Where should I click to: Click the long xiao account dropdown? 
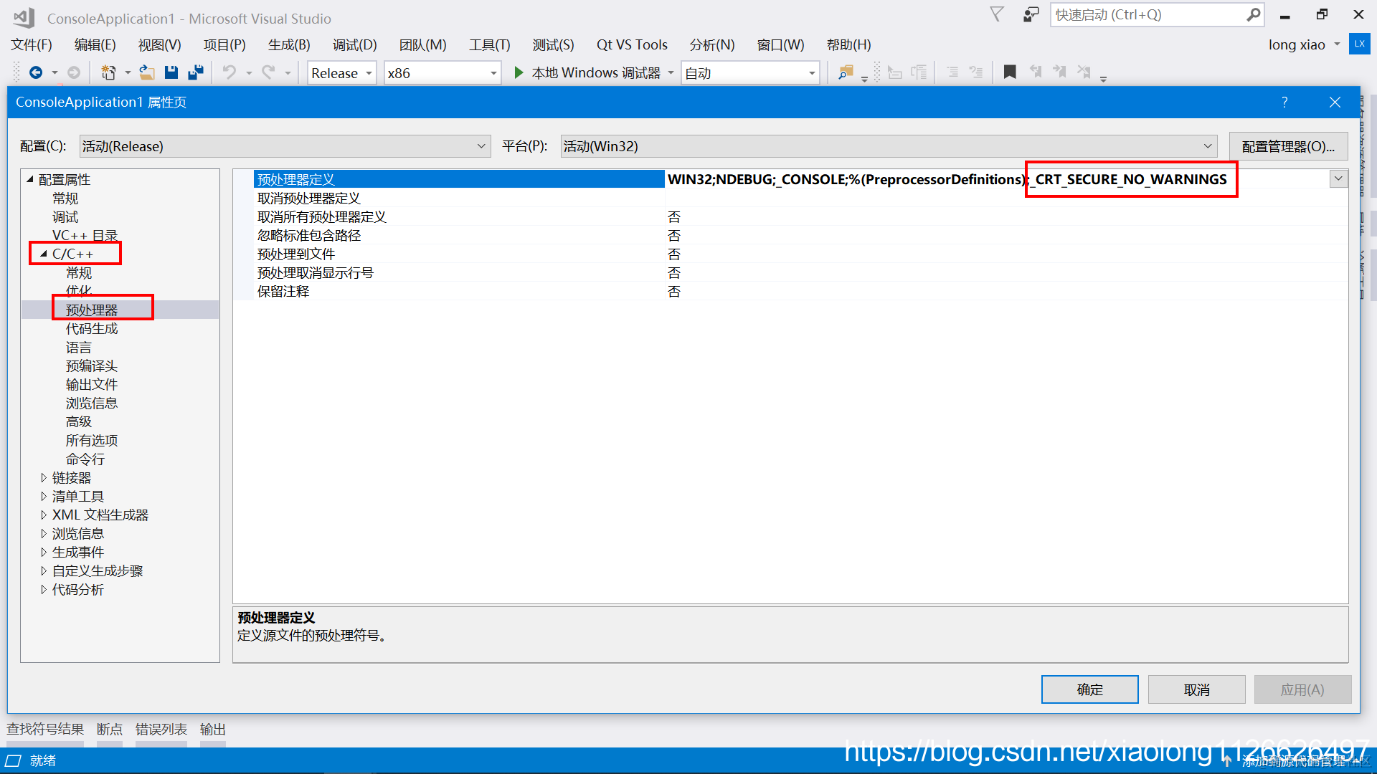pyautogui.click(x=1304, y=44)
